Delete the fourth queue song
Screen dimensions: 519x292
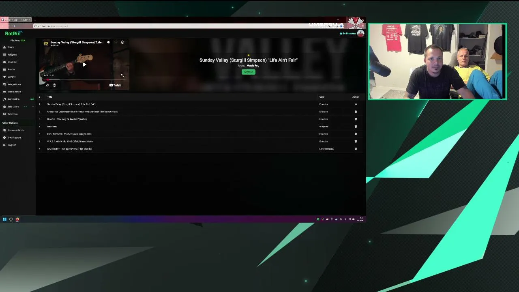pos(356,127)
